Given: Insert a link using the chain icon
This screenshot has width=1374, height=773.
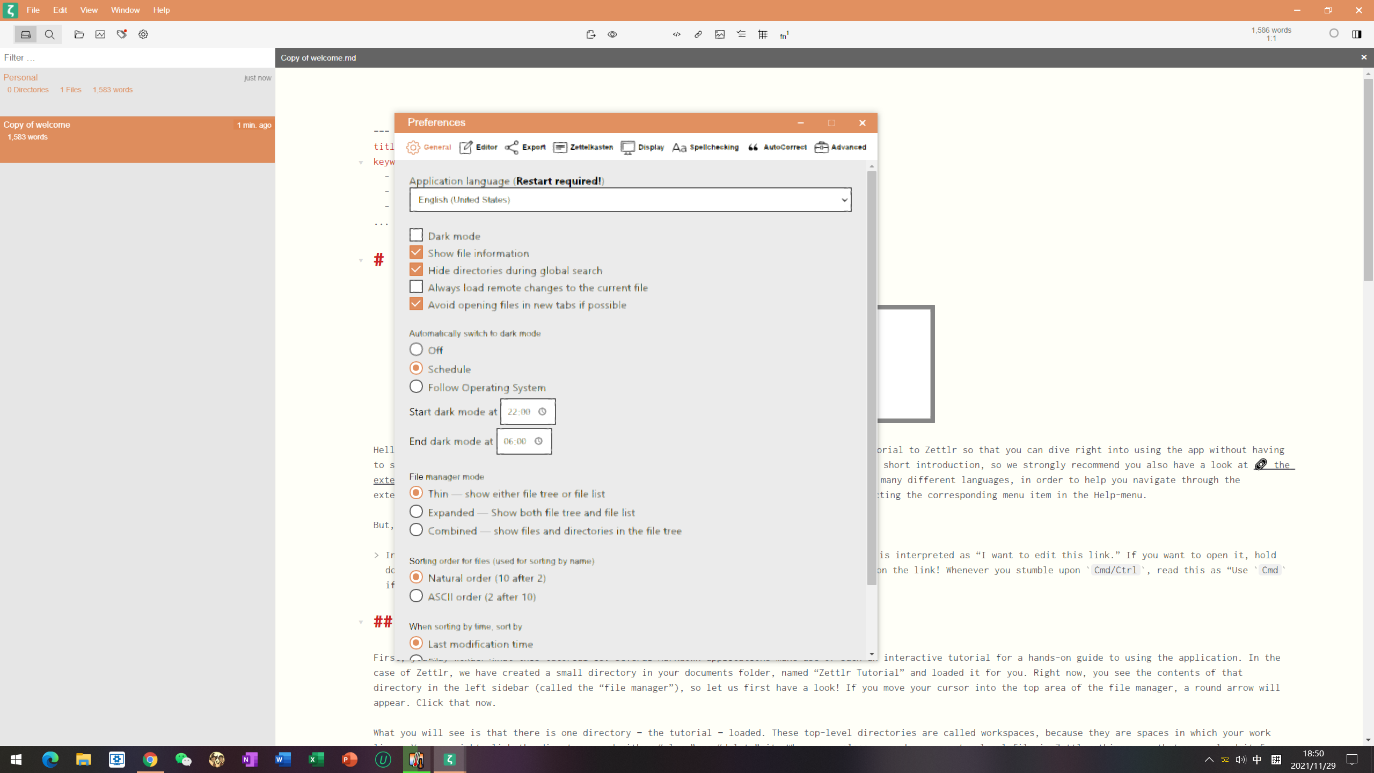Looking at the screenshot, I should click(x=698, y=34).
